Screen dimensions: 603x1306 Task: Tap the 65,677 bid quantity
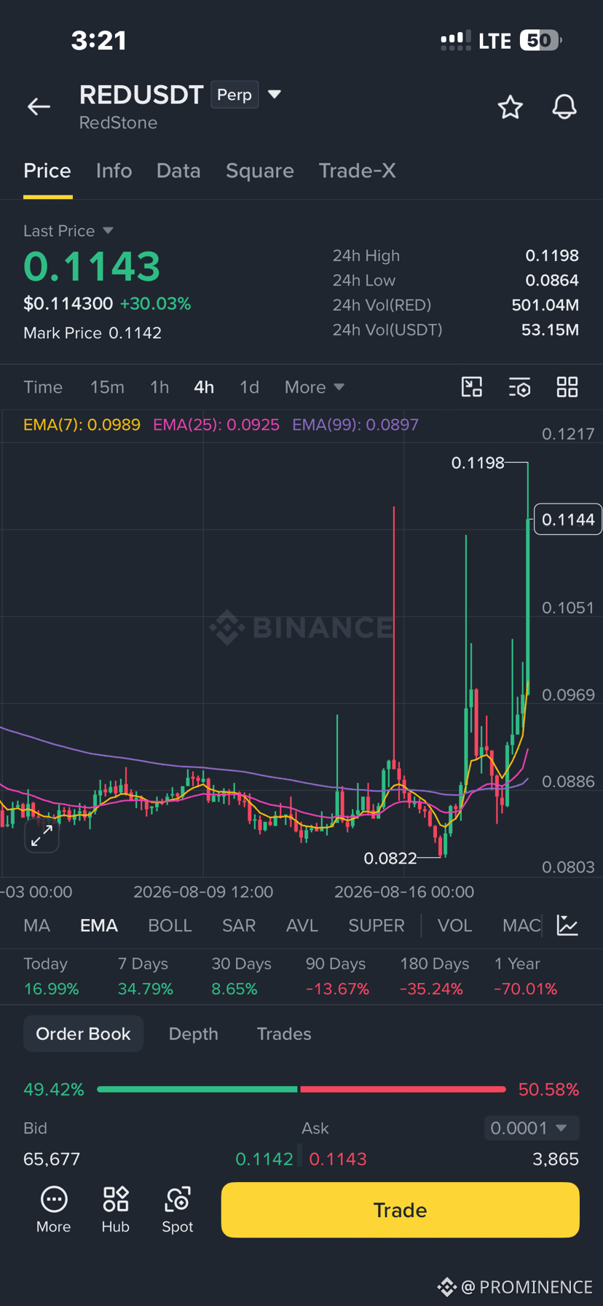[x=52, y=1159]
